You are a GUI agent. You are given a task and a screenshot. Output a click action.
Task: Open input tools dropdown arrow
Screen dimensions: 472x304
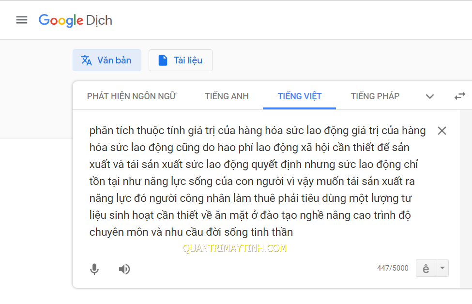click(x=442, y=268)
